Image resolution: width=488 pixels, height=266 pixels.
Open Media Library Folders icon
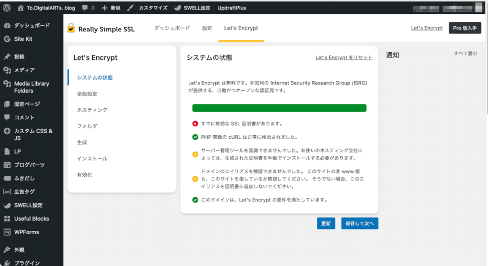[x=7, y=84]
